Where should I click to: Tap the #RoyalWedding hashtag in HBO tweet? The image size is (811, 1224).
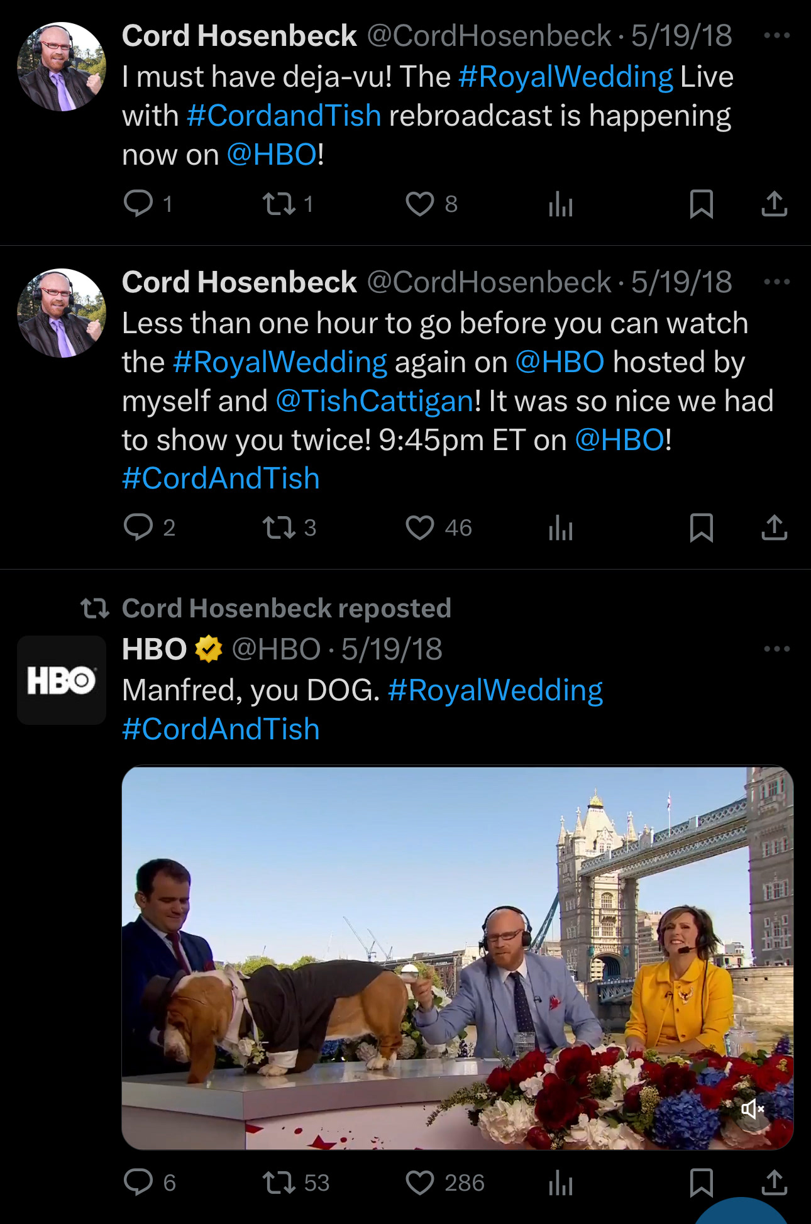(495, 690)
